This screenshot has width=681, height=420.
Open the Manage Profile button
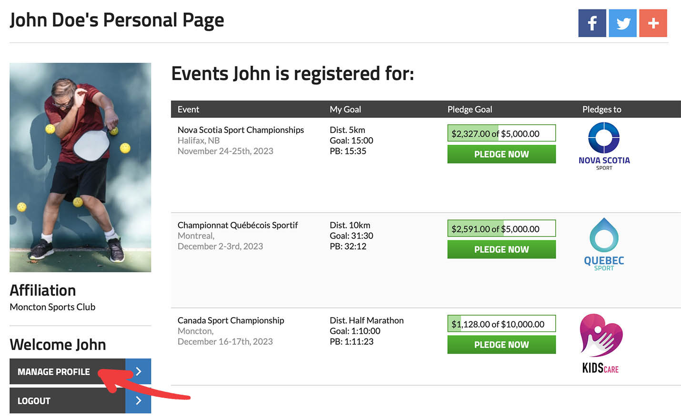tap(67, 371)
